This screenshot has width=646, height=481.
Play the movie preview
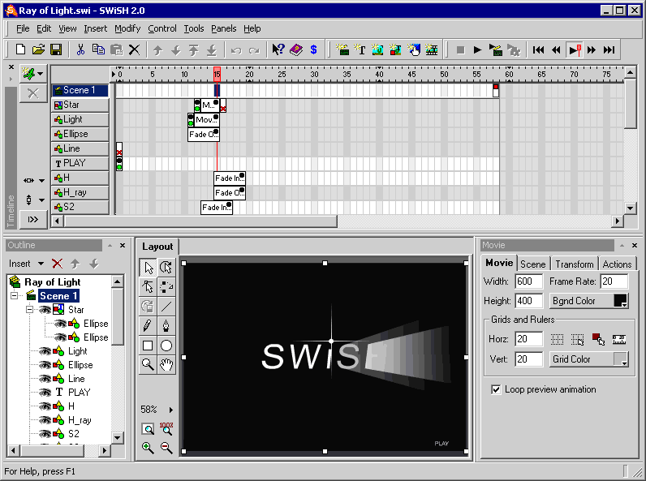coord(477,49)
